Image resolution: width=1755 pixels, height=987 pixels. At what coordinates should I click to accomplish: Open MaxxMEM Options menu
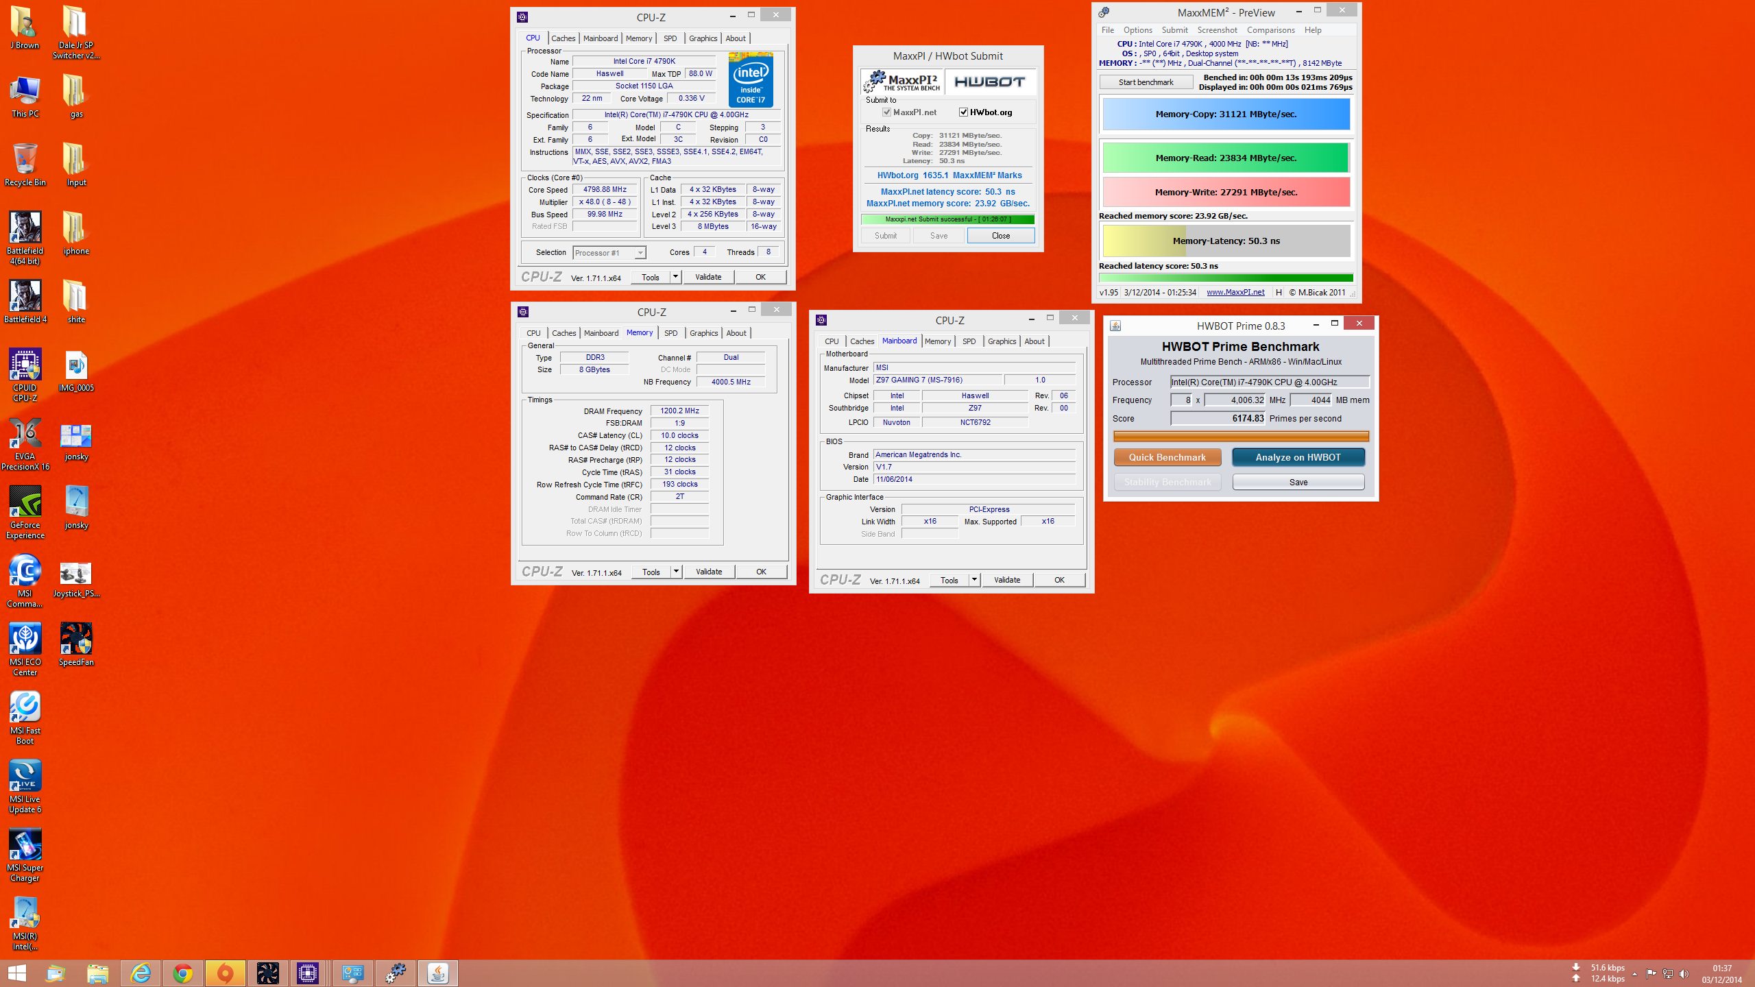coord(1137,30)
